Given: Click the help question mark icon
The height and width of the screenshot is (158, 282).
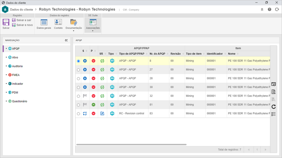Looking at the screenshot, I should (269, 10).
